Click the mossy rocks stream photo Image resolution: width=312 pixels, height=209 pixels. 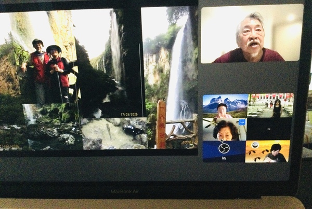[52, 127]
